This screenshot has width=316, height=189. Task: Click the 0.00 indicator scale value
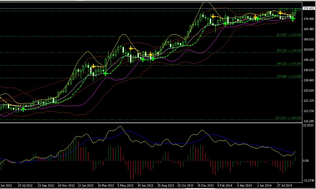(x=306, y=161)
